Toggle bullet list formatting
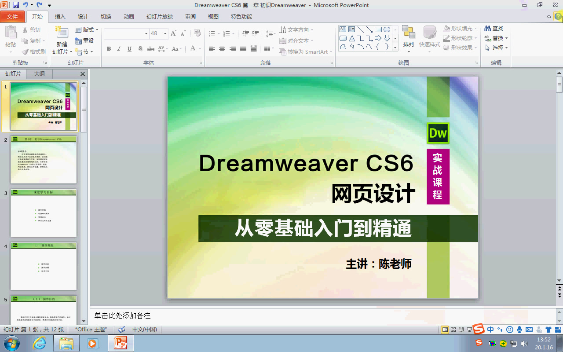 212,33
